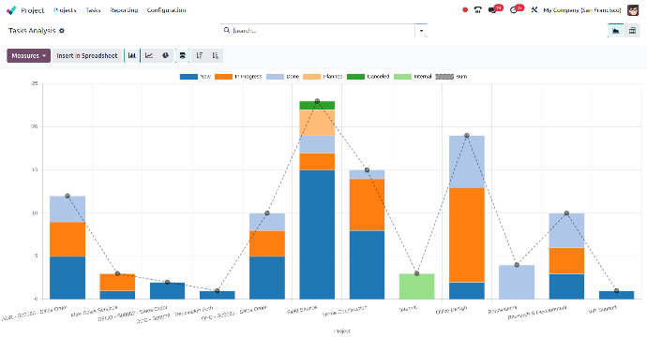Open the conversations messages icon
647x337 pixels.
click(x=492, y=10)
